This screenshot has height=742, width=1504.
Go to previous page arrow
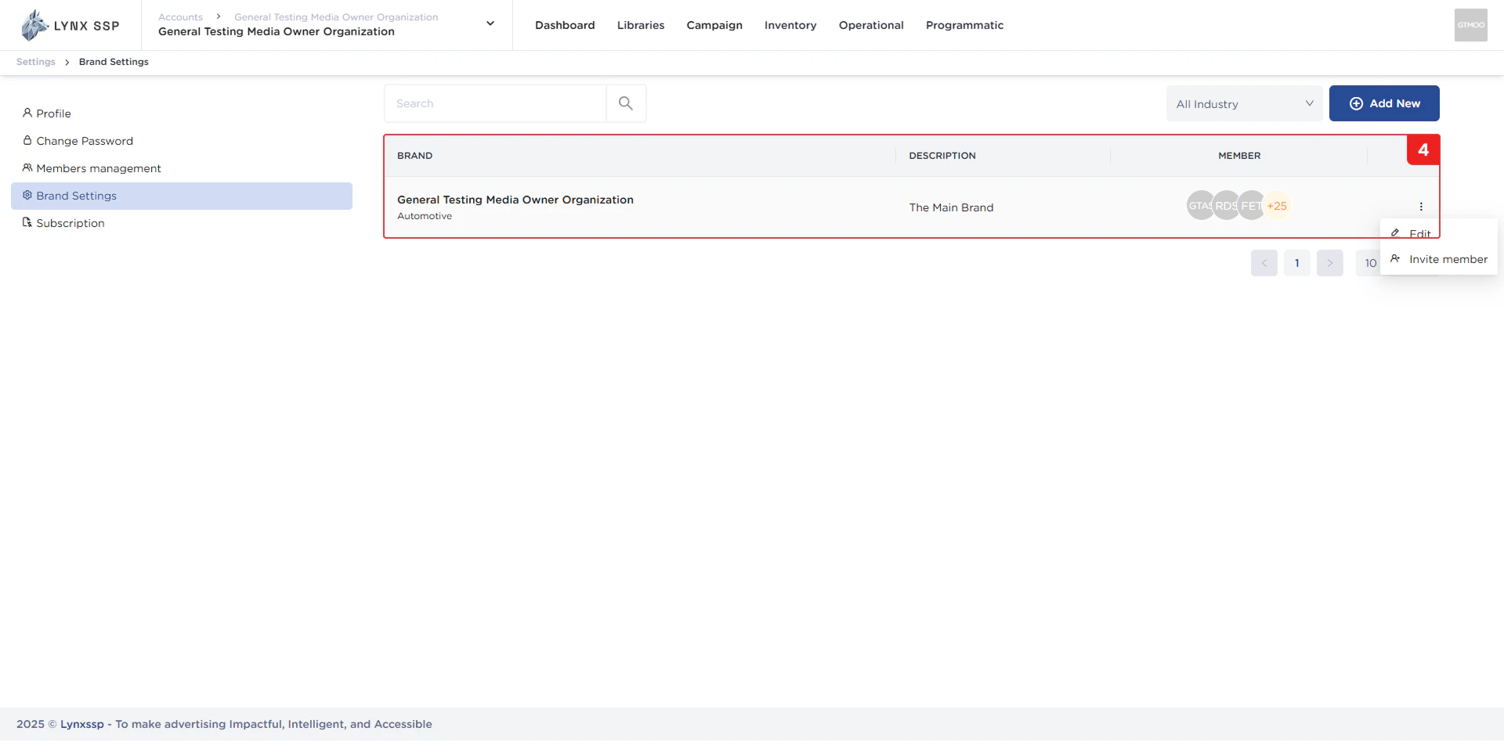click(x=1264, y=263)
